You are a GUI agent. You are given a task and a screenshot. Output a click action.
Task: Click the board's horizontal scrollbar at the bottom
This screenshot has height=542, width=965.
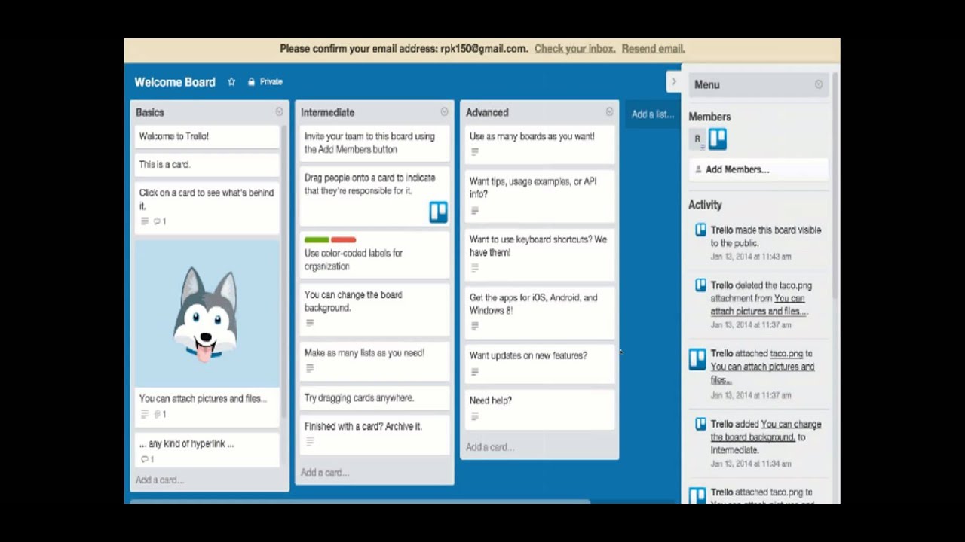pyautogui.click(x=360, y=501)
